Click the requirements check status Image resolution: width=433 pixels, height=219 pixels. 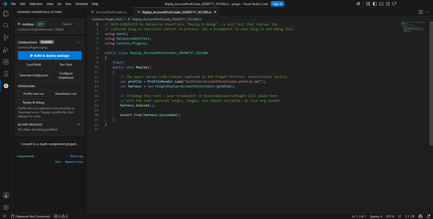pyautogui.click(x=25, y=156)
